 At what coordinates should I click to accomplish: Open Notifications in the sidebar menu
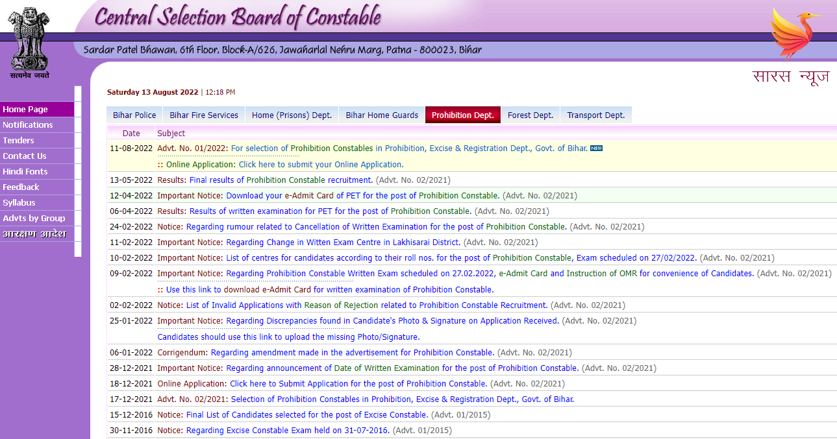pyautogui.click(x=28, y=125)
